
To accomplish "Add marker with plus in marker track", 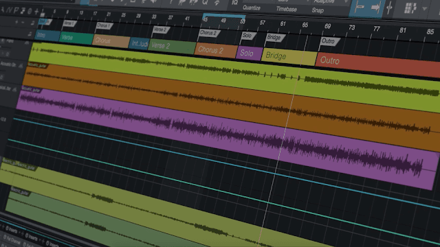I will click(x=16, y=22).
